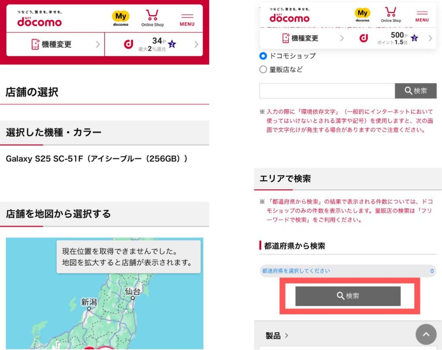Screen dimensions: 442x350
Task: Open the 都道府県を選択してください dropdown
Action: [348, 271]
